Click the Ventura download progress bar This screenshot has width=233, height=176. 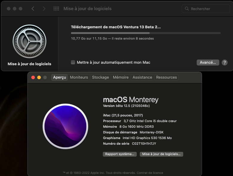click(x=146, y=33)
